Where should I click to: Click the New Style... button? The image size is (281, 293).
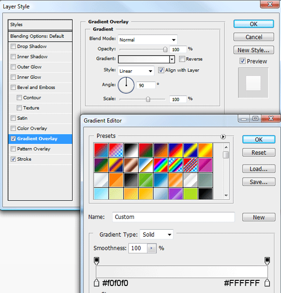click(253, 50)
